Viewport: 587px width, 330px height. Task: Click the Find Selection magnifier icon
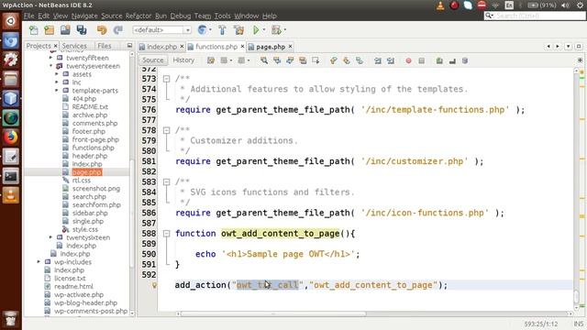click(x=264, y=60)
